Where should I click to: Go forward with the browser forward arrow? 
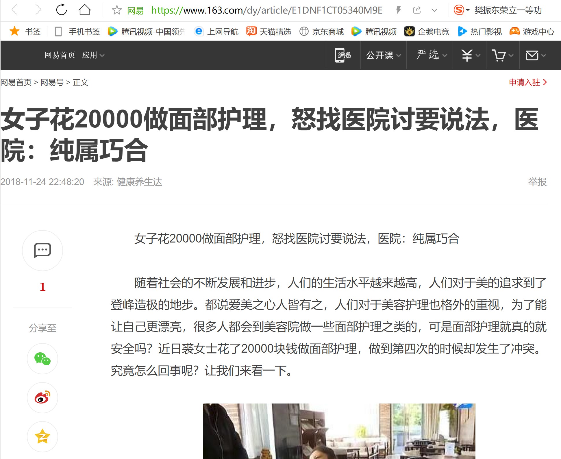point(38,10)
